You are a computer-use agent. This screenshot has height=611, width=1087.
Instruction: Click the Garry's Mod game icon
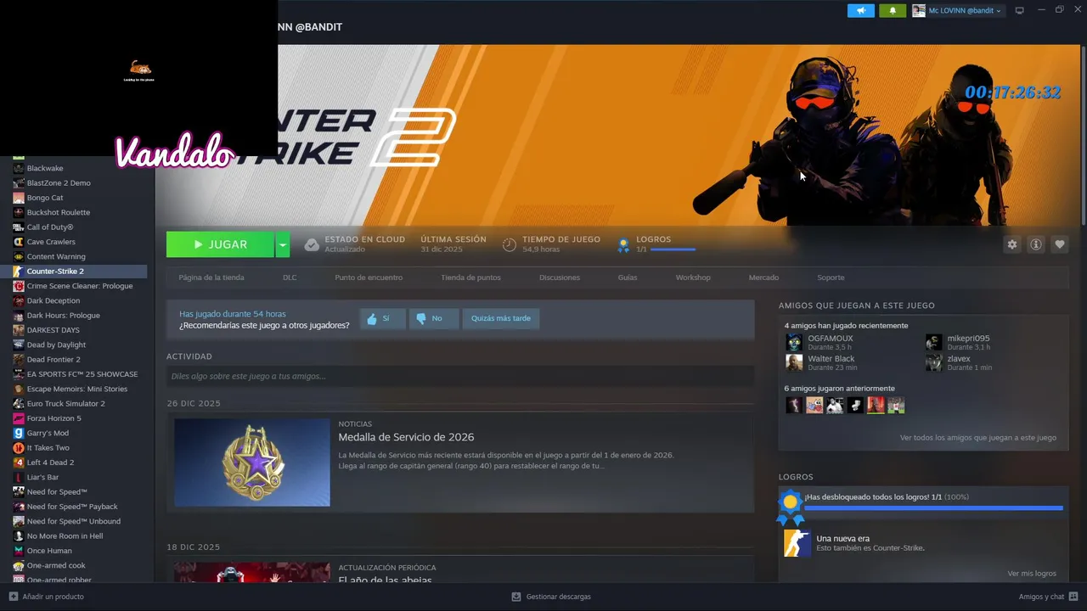(19, 433)
